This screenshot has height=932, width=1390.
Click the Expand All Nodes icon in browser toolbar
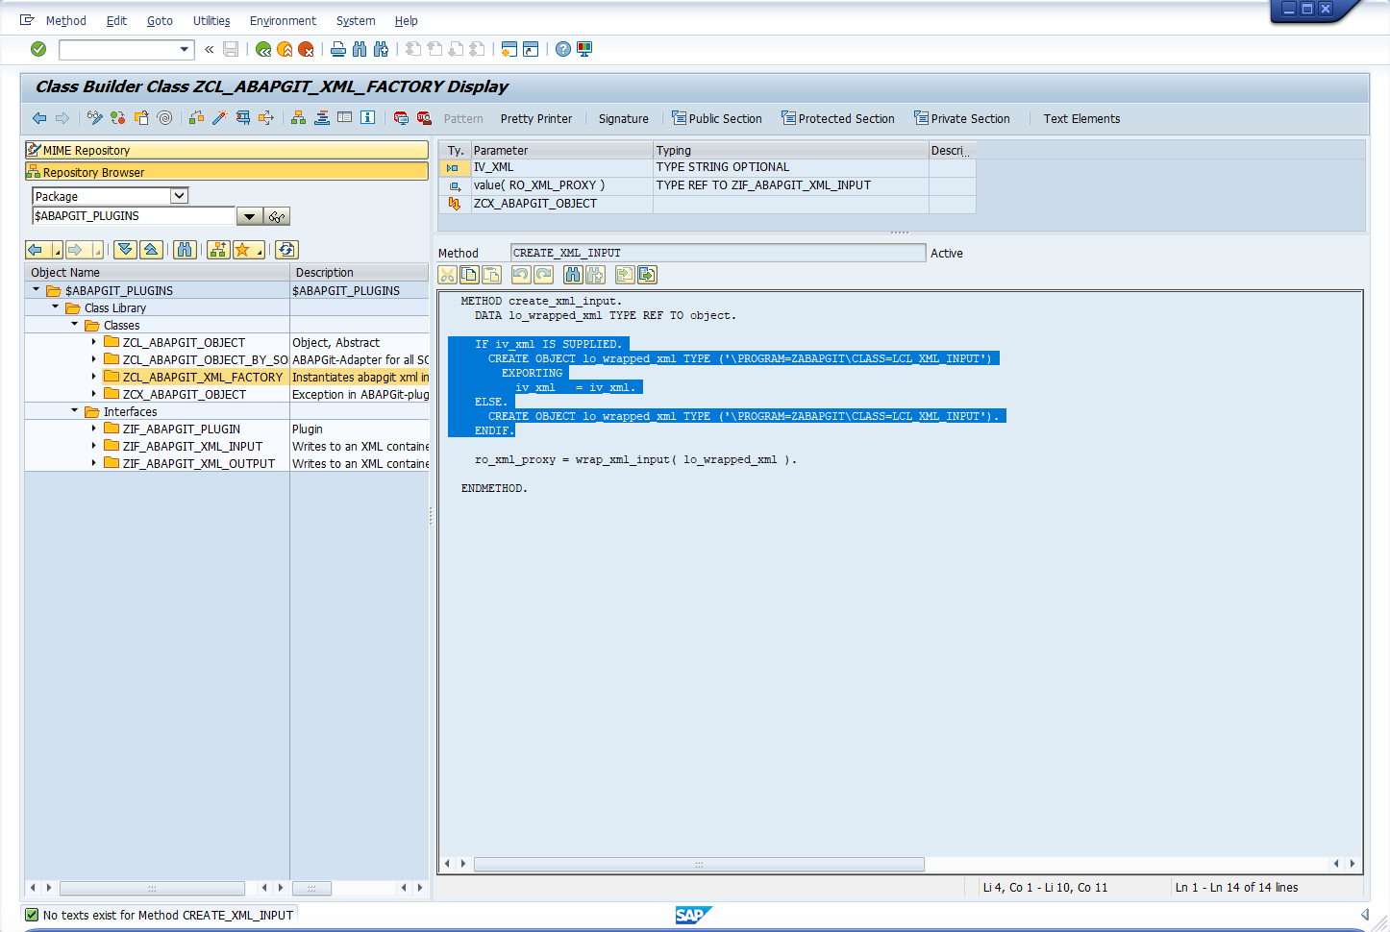tap(125, 250)
